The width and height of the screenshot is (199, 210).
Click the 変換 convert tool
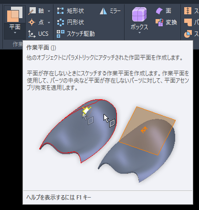[x=166, y=22]
